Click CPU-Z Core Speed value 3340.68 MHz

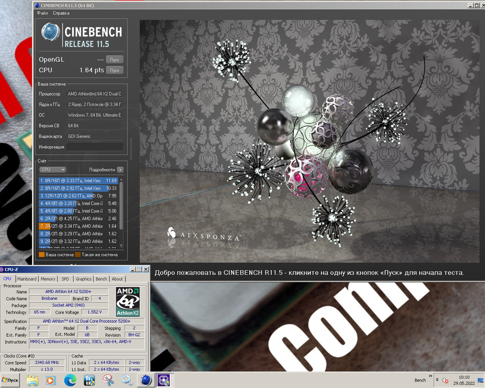(47, 362)
